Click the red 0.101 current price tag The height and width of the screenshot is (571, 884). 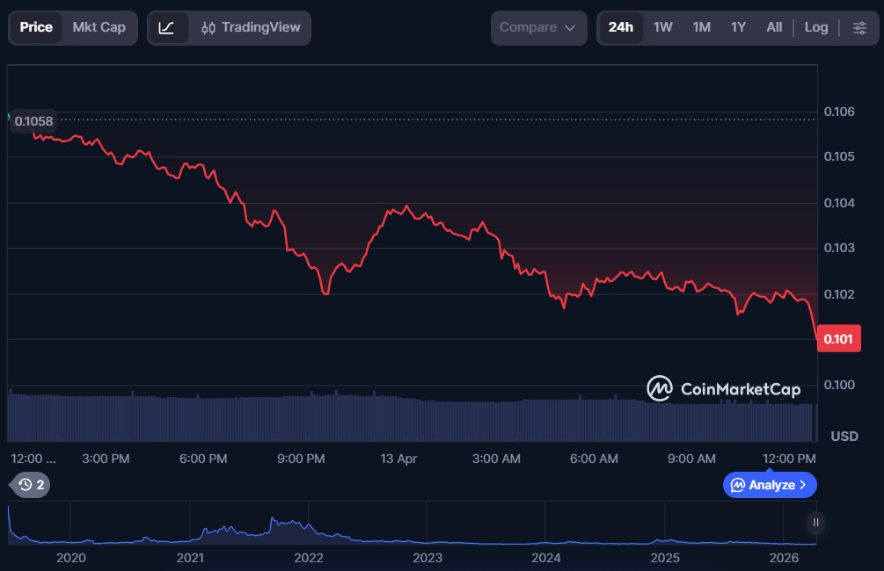coord(838,338)
